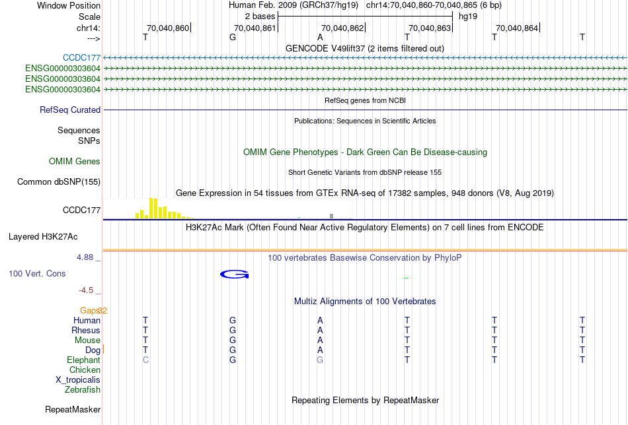
Task: Click the orange Gaps label
Action: pyautogui.click(x=90, y=311)
